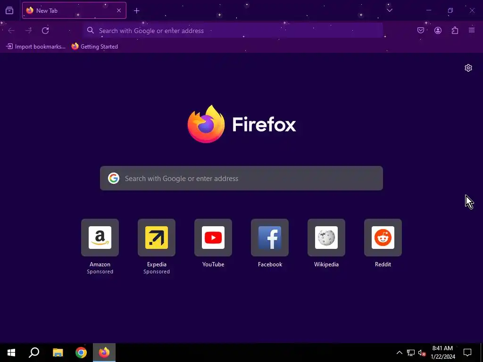Screen dimensions: 483x362
Task: Restore down the Firefox window
Action: (450, 10)
